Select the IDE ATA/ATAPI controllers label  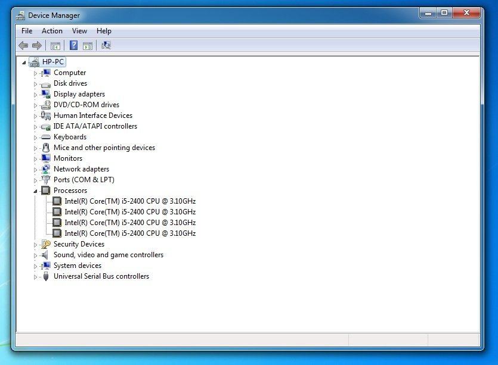click(95, 126)
